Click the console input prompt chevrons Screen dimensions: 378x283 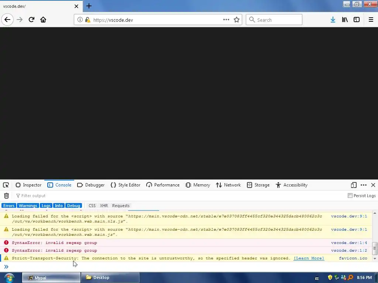(x=6, y=267)
